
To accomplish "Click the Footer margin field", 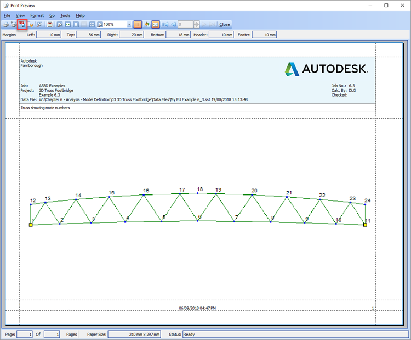I will click(x=264, y=35).
